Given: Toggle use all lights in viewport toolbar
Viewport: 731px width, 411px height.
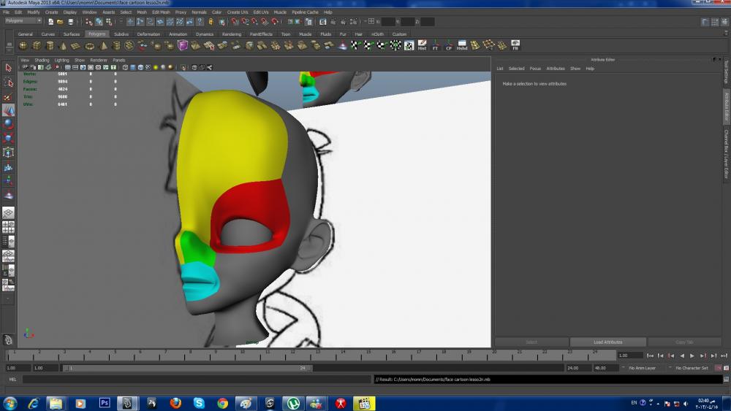Looking at the screenshot, I should [x=156, y=67].
